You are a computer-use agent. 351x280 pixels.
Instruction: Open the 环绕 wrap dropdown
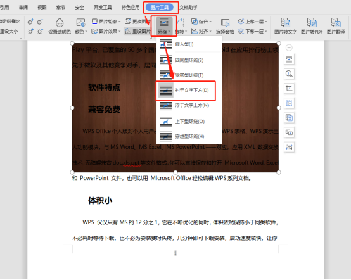coord(164,26)
